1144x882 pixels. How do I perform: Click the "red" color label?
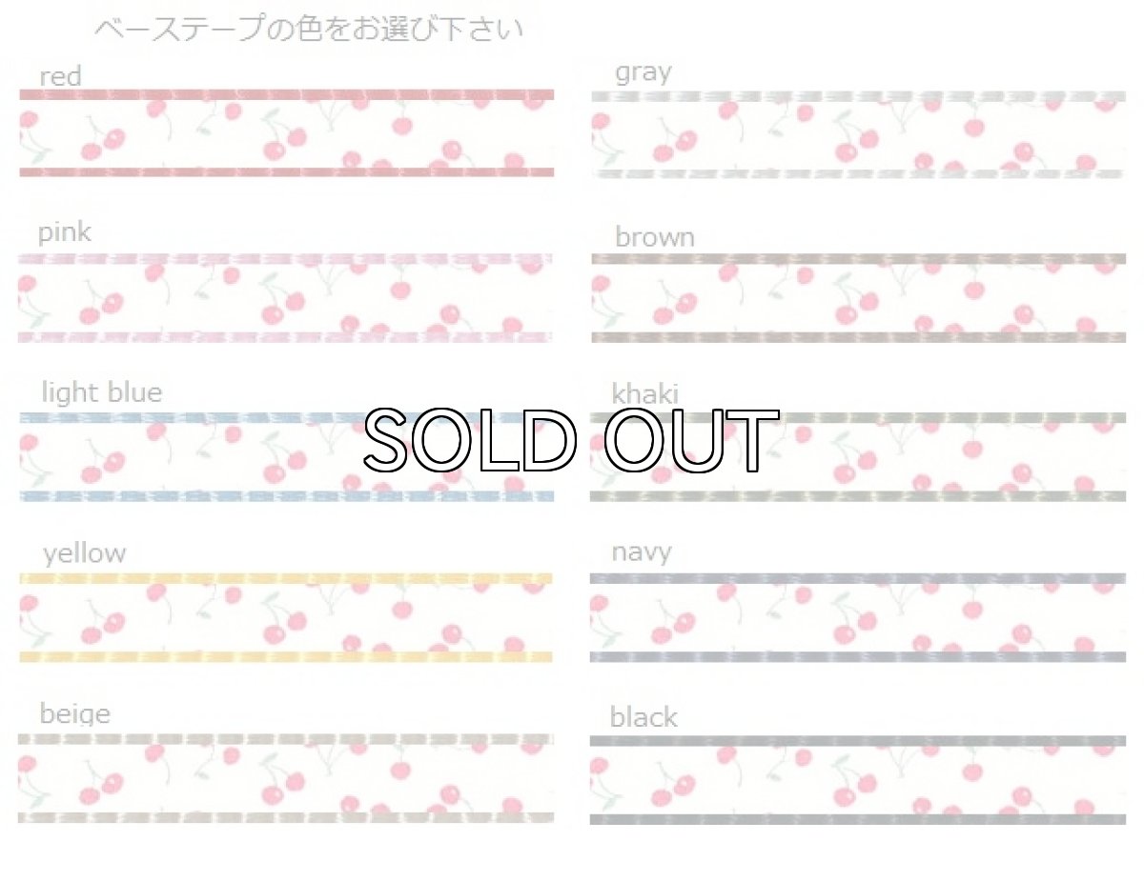pyautogui.click(x=60, y=76)
